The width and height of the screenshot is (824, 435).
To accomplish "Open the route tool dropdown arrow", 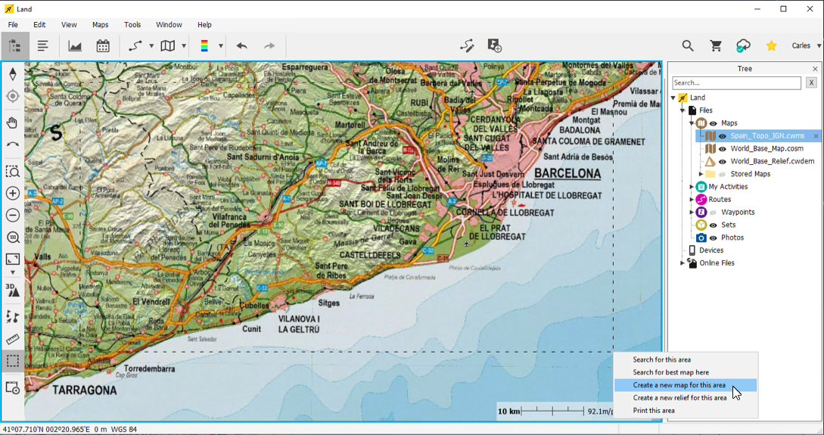I will pyautogui.click(x=151, y=46).
